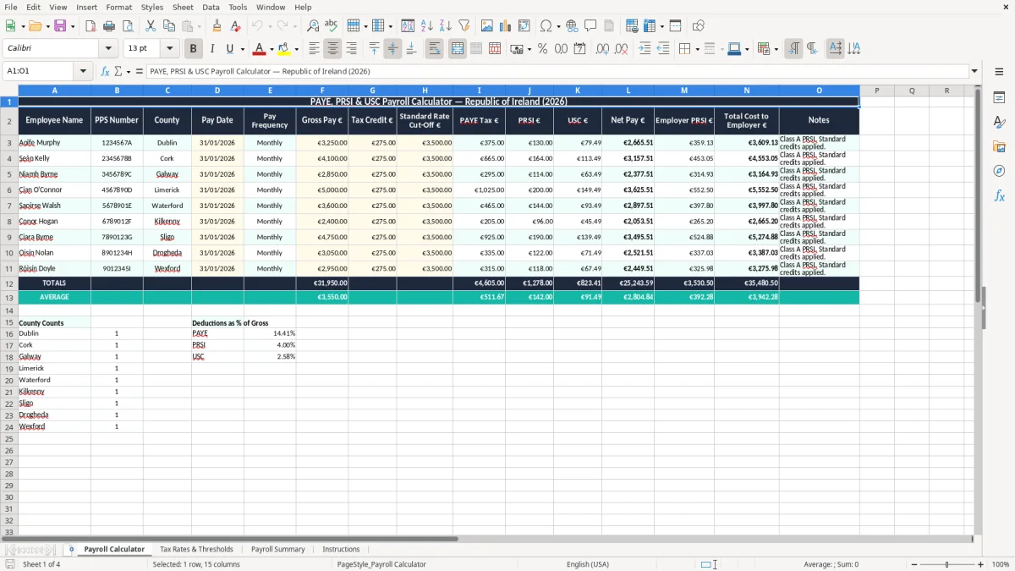Toggle Italic formatting
1015x571 pixels.
point(211,49)
